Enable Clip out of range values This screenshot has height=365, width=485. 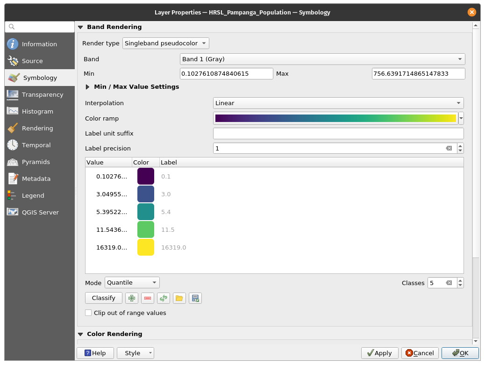[x=88, y=313]
